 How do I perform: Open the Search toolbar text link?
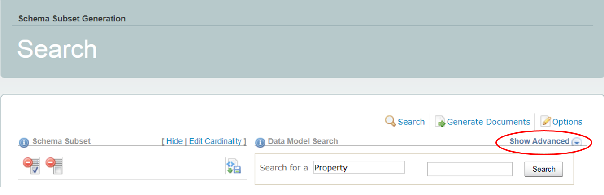411,122
